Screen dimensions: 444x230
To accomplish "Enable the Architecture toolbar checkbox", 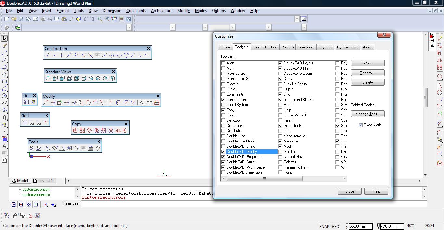I will pyautogui.click(x=223, y=74).
